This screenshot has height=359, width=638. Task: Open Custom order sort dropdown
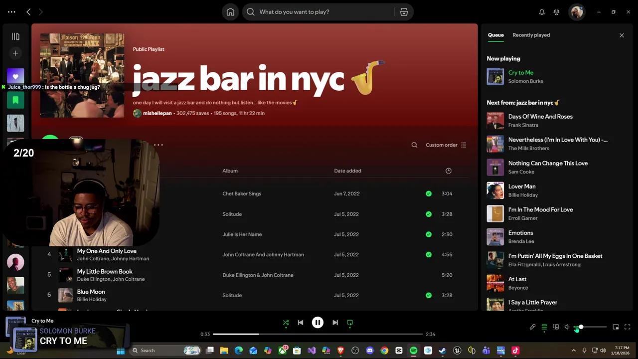pos(446,145)
